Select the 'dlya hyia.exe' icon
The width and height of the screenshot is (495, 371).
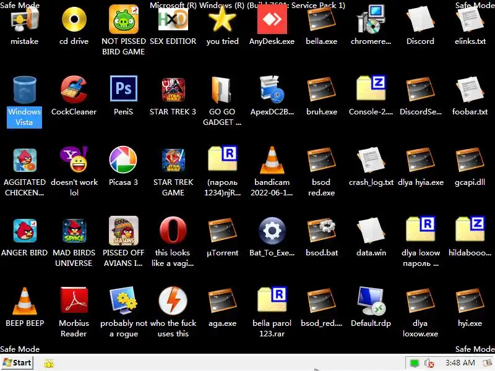pyautogui.click(x=420, y=160)
